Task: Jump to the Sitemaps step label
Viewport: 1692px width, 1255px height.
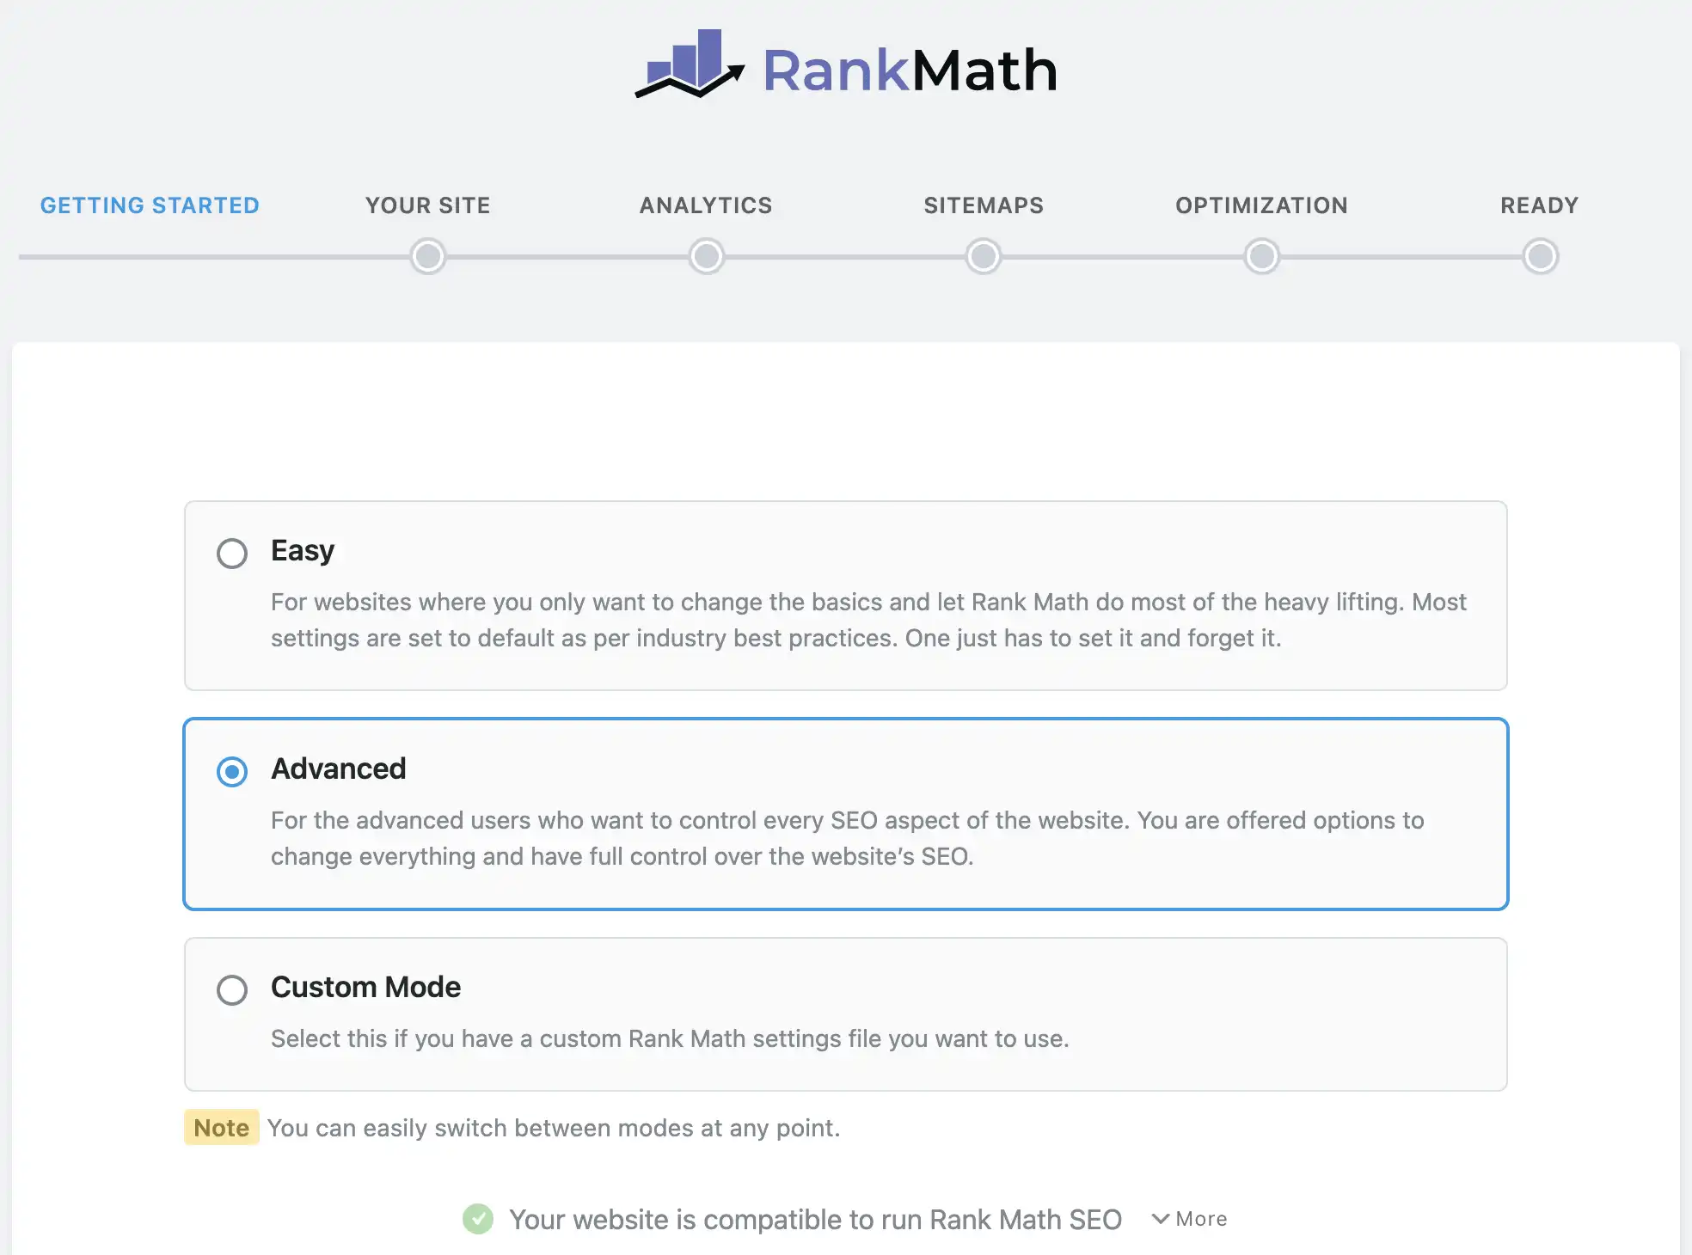Action: (984, 205)
